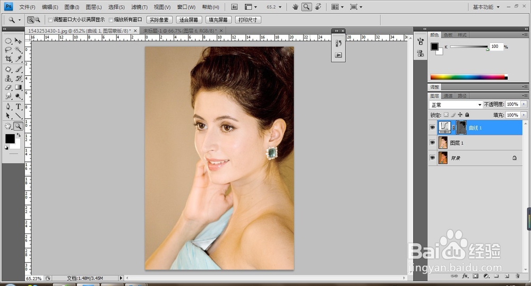Select the Eraser tool
The height and width of the screenshot is (286, 531).
tap(8, 88)
